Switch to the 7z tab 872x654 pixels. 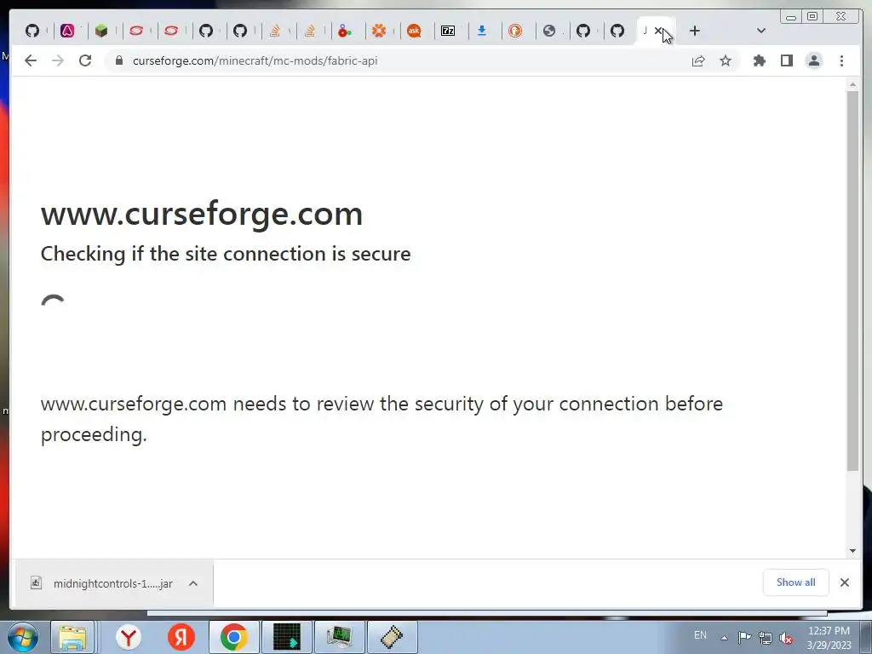[x=448, y=31]
